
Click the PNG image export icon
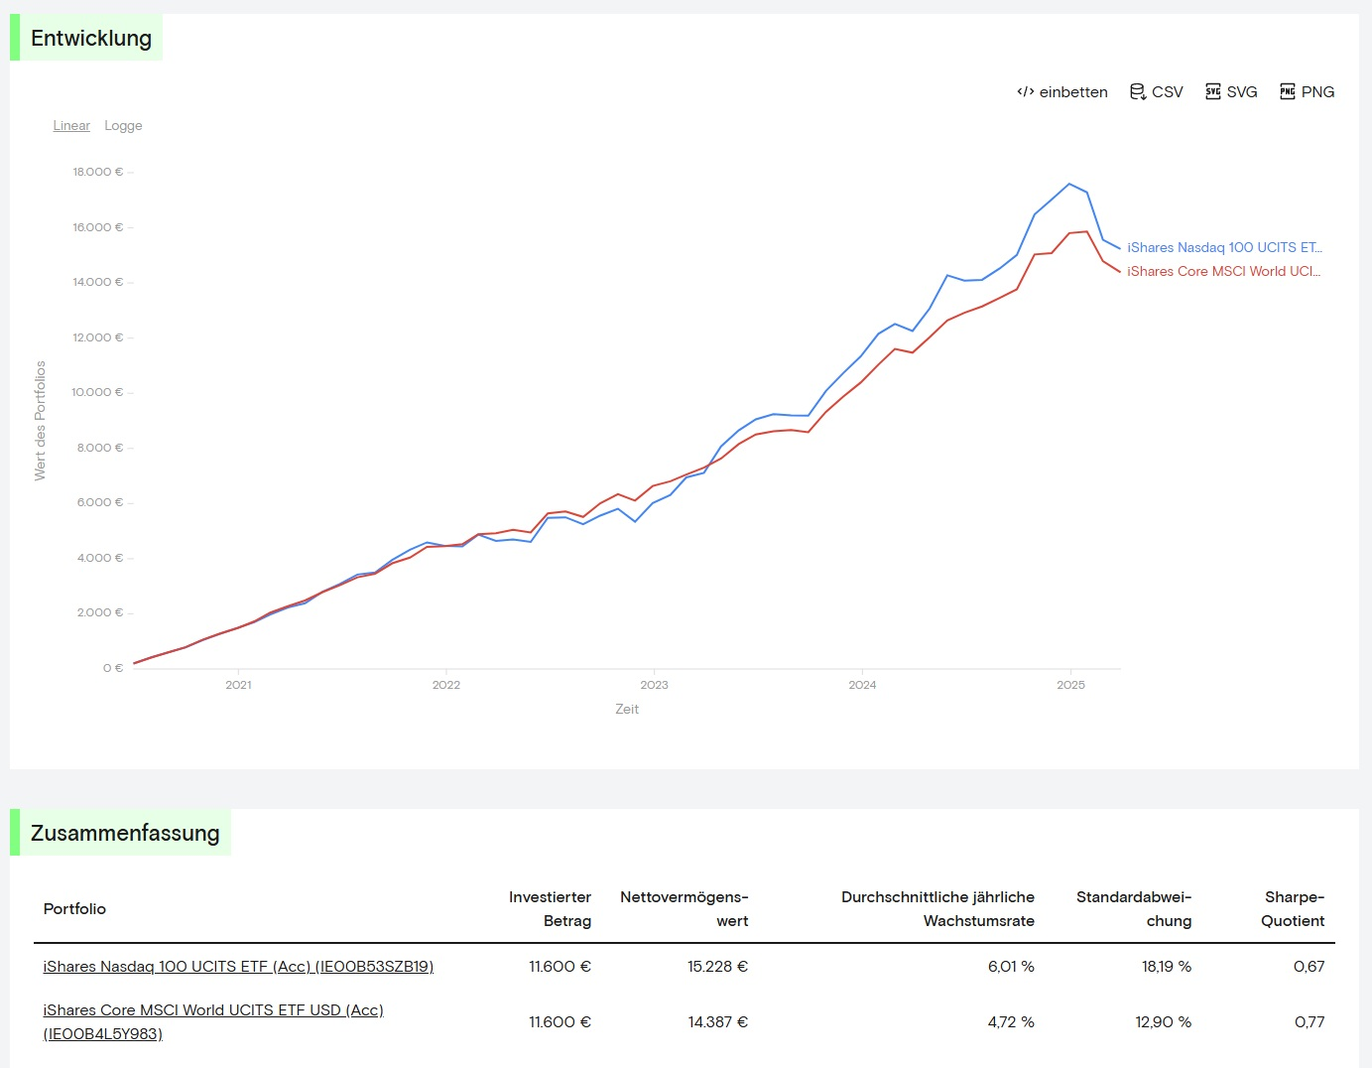(x=1288, y=91)
